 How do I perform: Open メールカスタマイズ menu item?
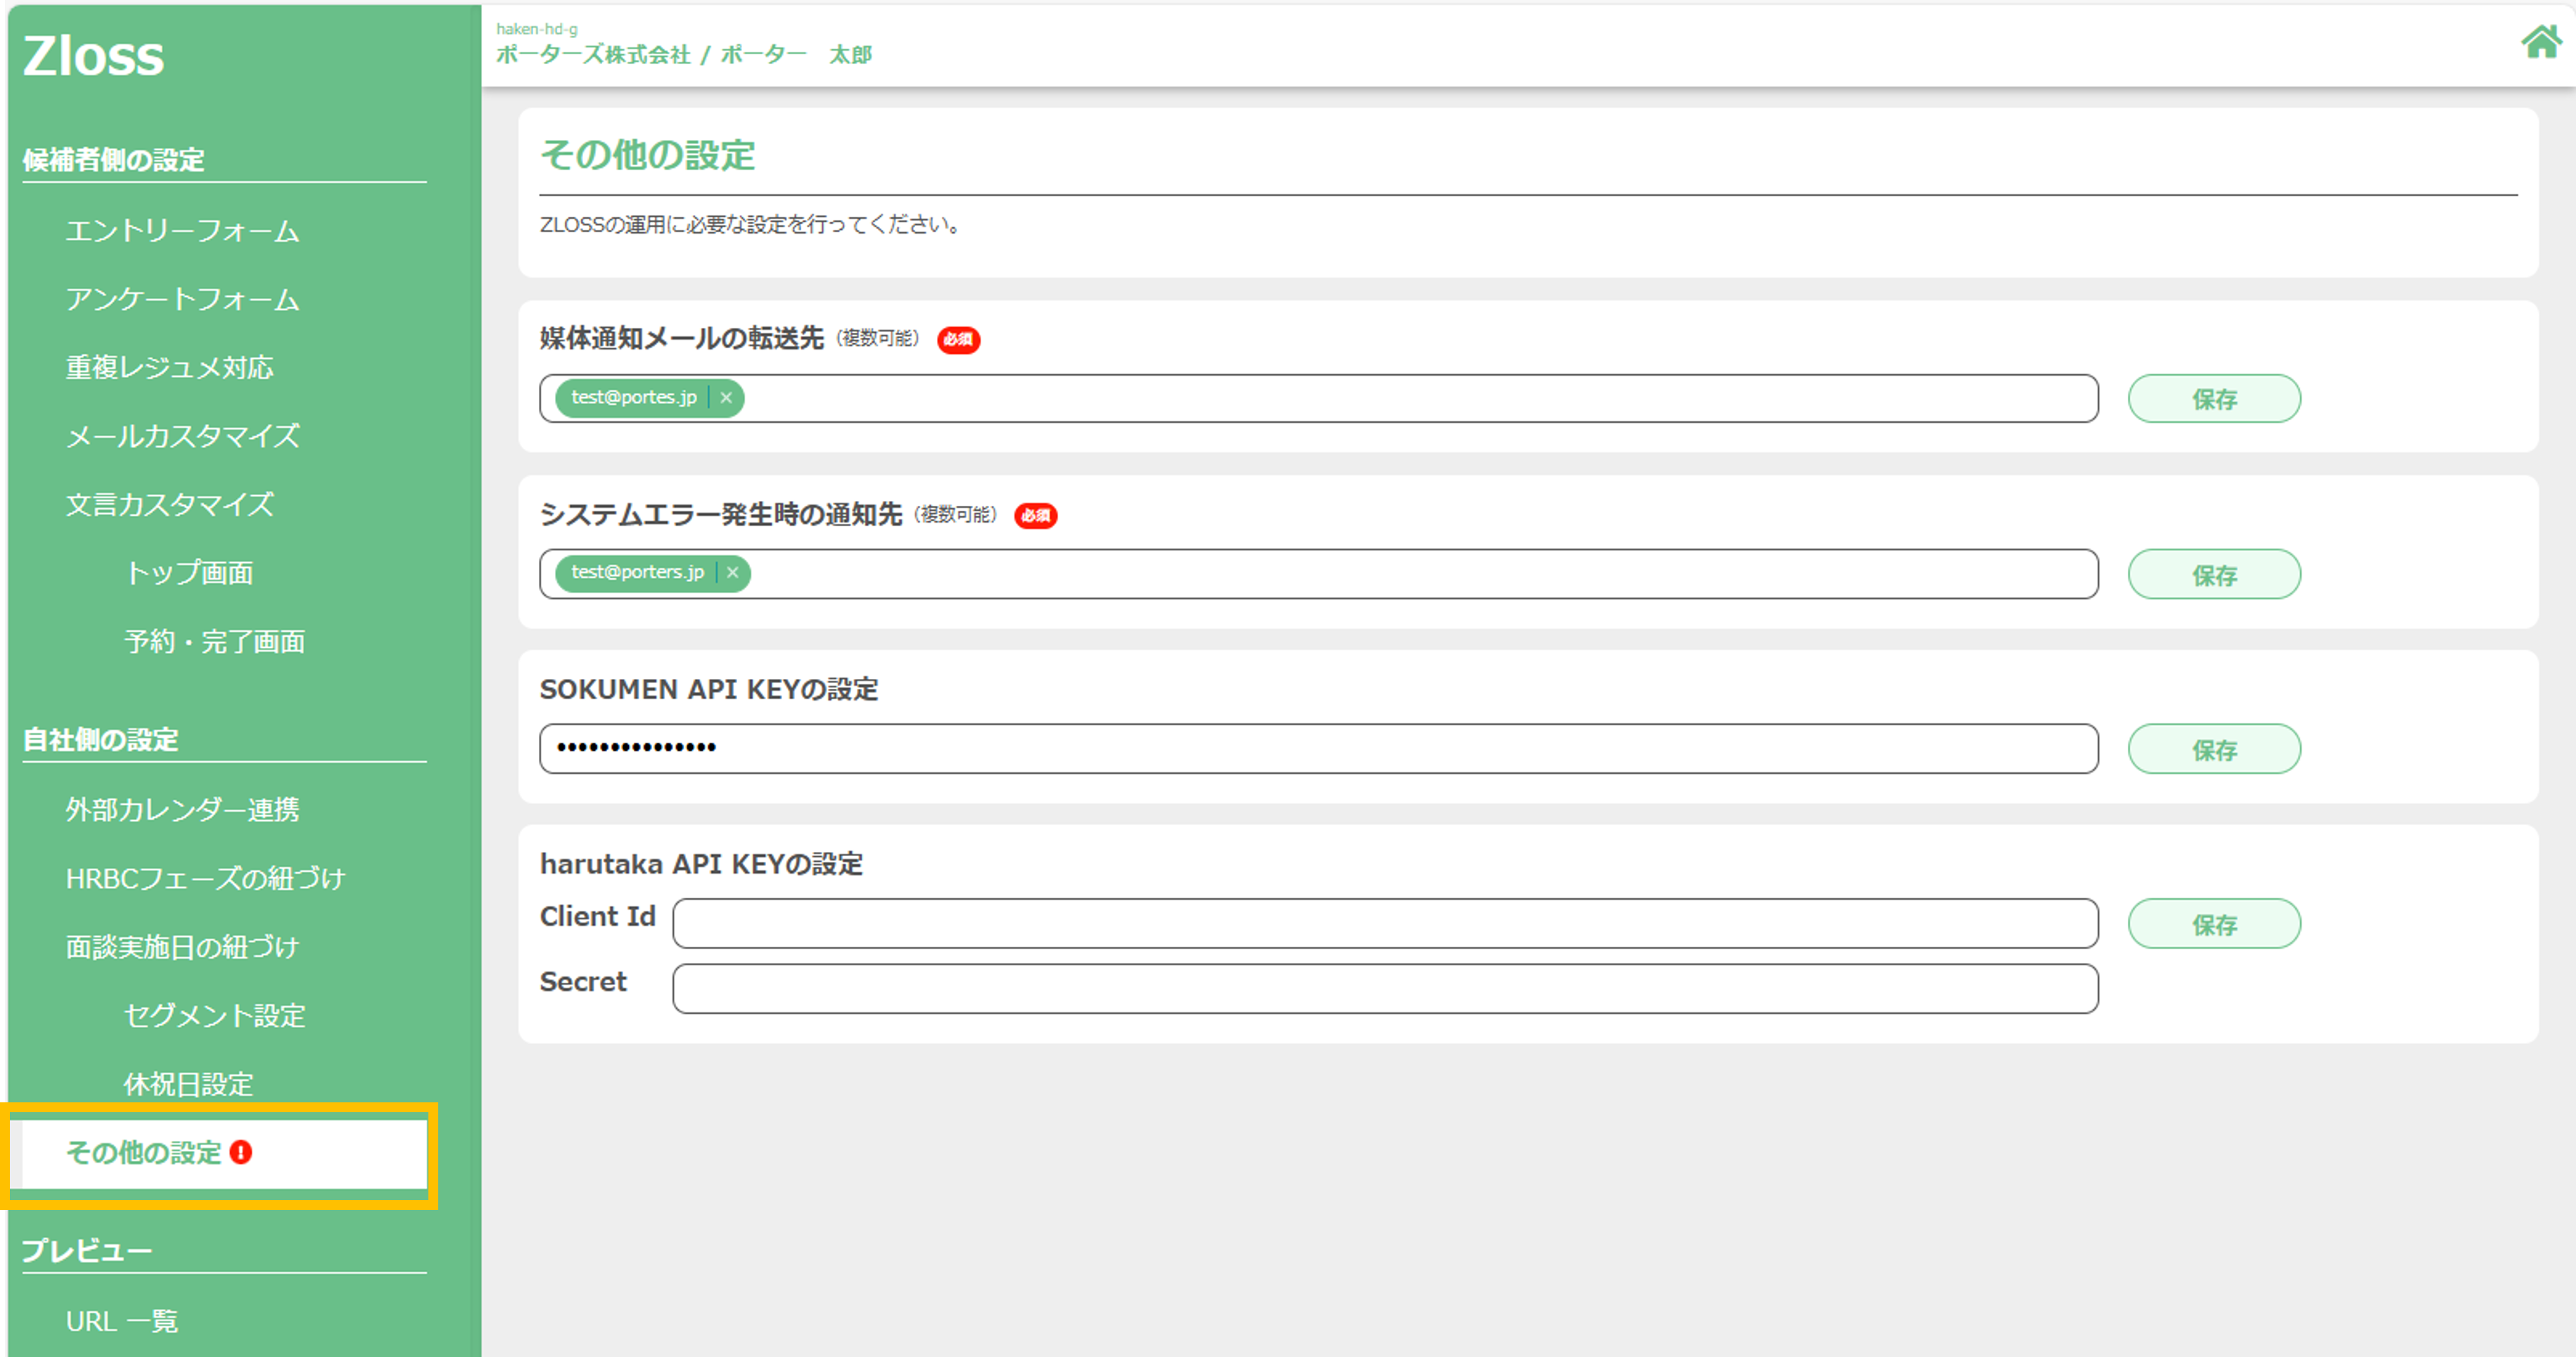(x=182, y=436)
